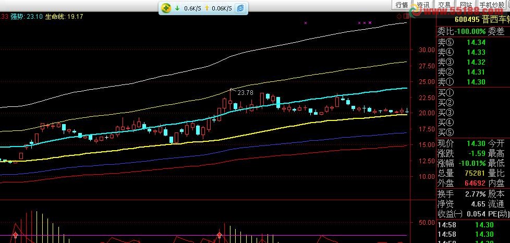
Task: Select the 手机炒股 tab
Action: click(x=491, y=5)
